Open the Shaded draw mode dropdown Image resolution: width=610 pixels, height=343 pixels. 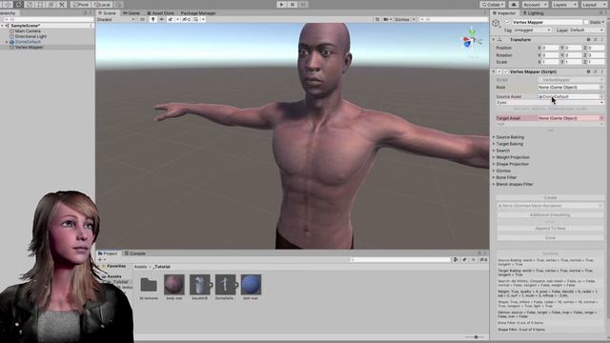coord(115,19)
